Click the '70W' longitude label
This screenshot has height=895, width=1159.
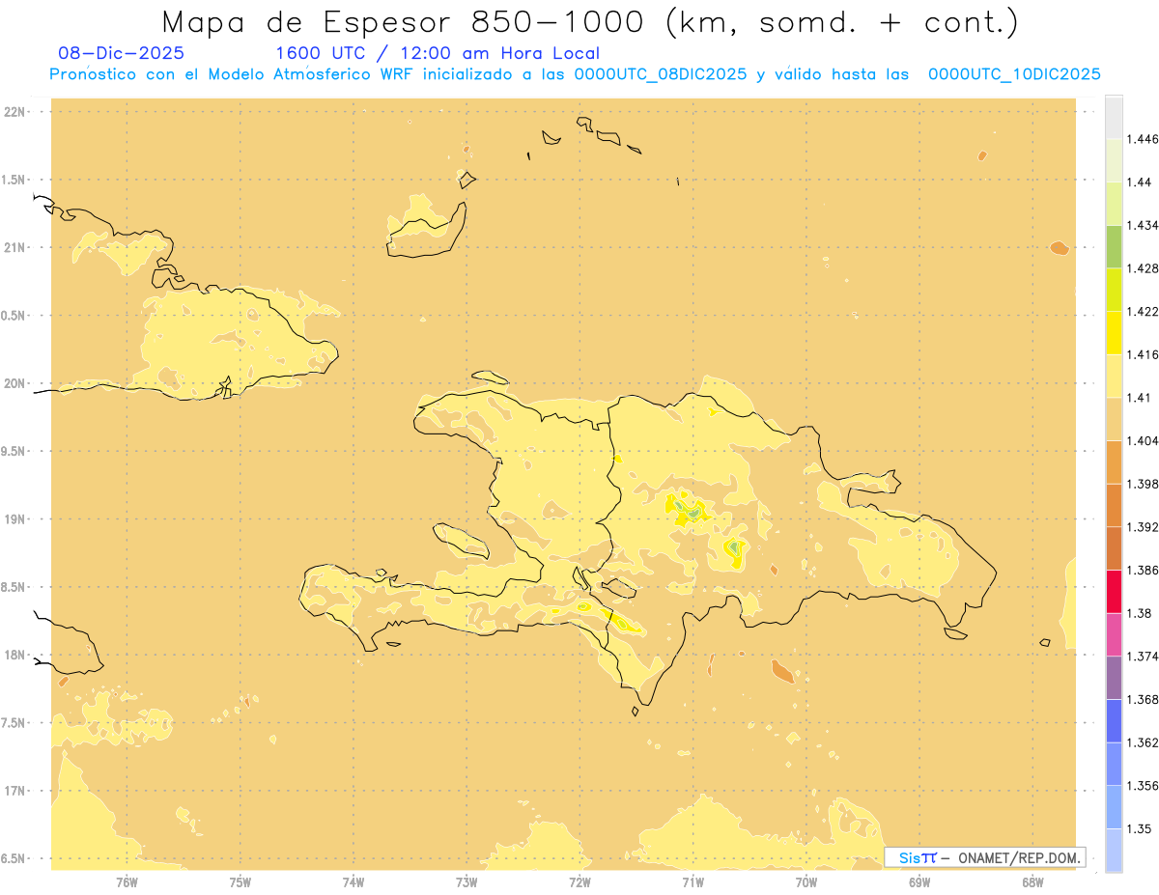pos(806,882)
